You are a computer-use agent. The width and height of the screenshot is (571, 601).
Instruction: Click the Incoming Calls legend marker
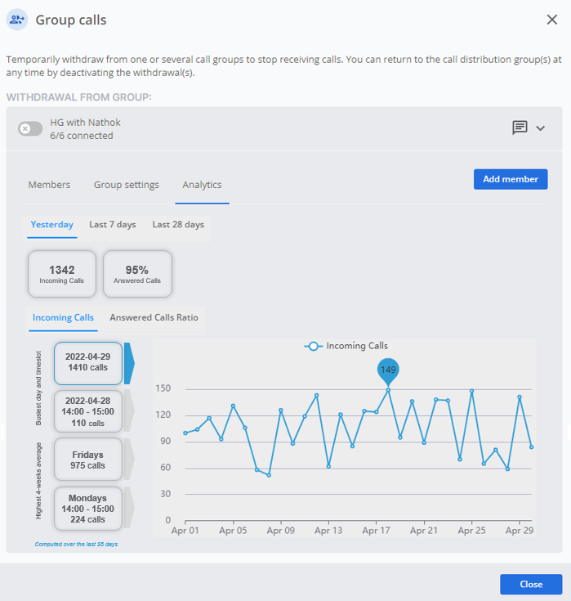pyautogui.click(x=313, y=346)
